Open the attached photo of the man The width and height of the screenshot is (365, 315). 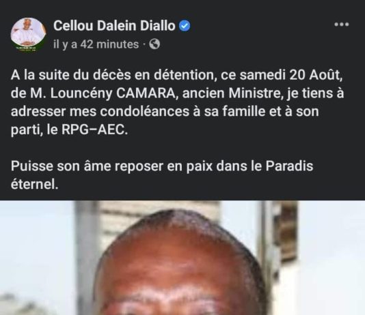tap(182, 258)
